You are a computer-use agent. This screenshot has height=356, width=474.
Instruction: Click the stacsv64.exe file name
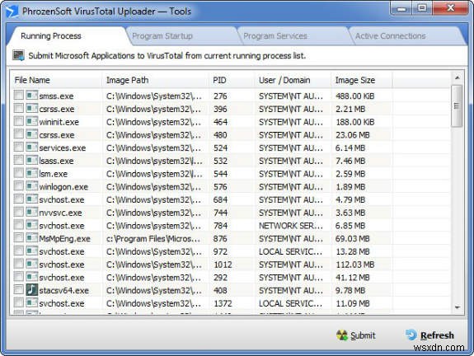(x=63, y=290)
